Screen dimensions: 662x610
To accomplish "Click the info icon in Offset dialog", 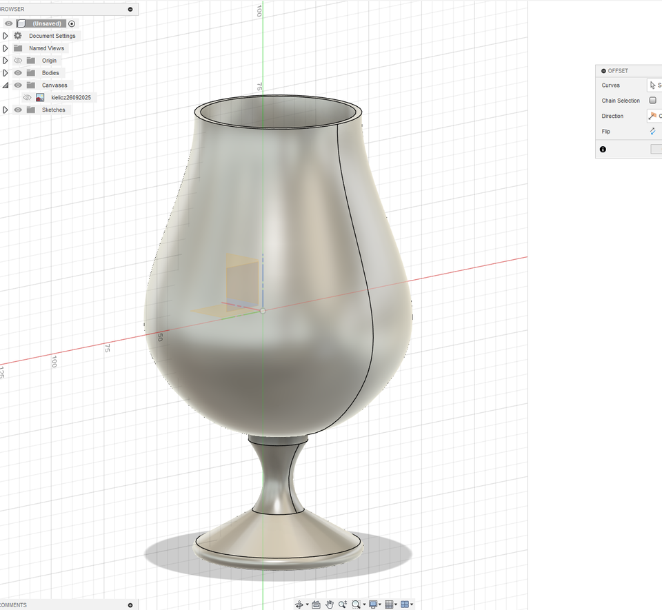I will pos(603,149).
